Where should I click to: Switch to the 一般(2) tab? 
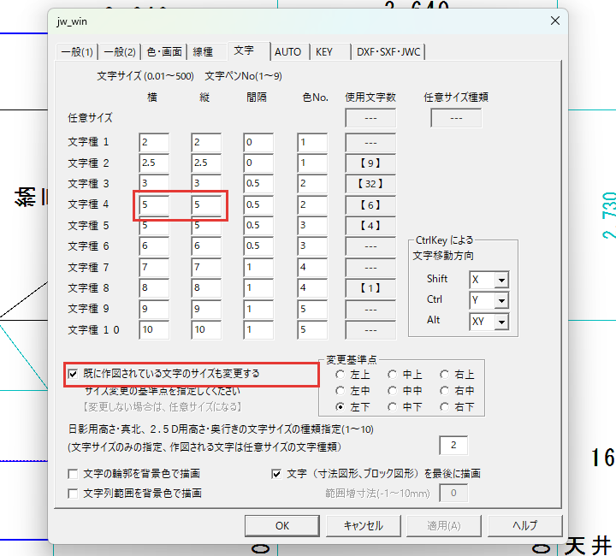[120, 52]
